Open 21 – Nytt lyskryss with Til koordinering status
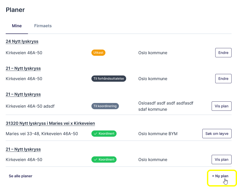 (23, 94)
